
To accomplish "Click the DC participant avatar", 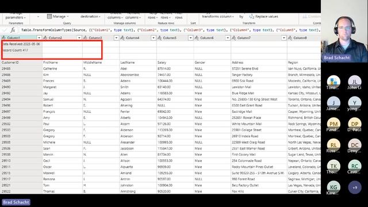I will pyautogui.click(x=354, y=145).
